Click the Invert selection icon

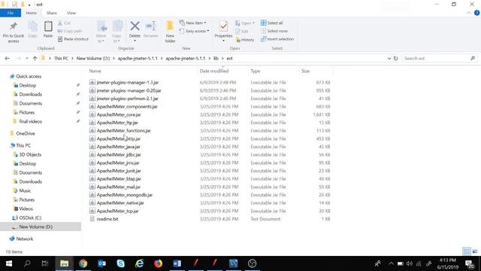(x=263, y=39)
